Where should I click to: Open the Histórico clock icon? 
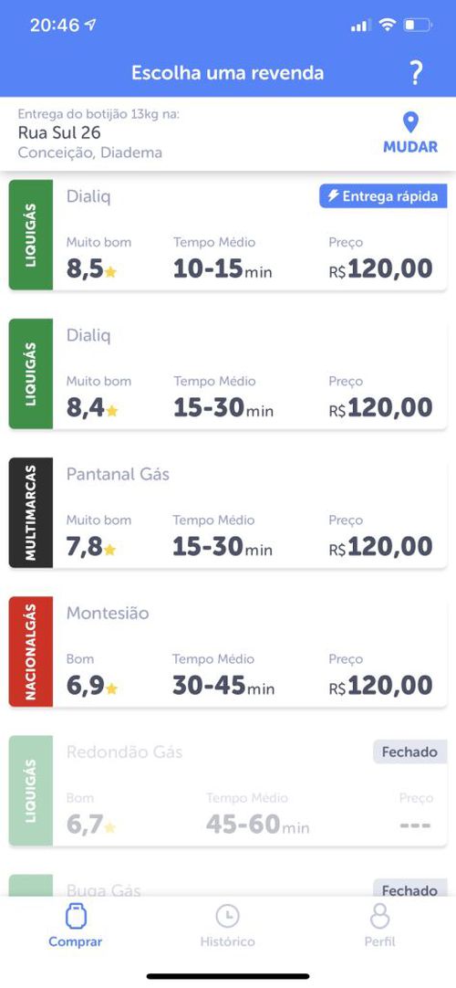click(227, 916)
